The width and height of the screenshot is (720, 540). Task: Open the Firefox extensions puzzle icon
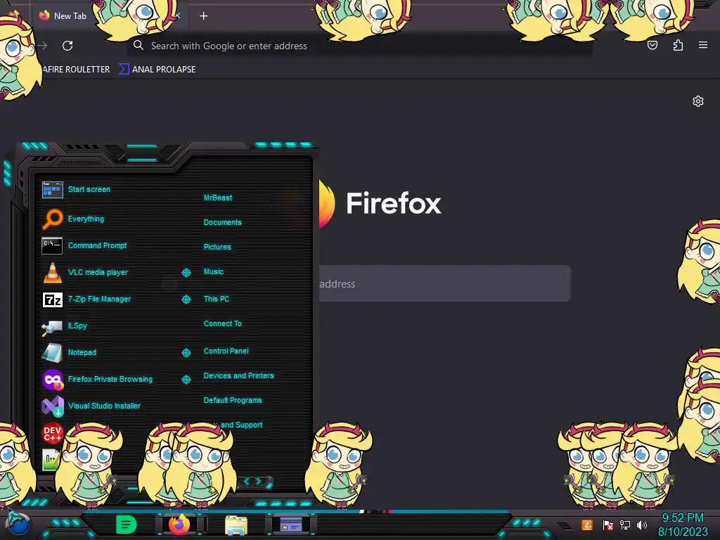pyautogui.click(x=678, y=45)
